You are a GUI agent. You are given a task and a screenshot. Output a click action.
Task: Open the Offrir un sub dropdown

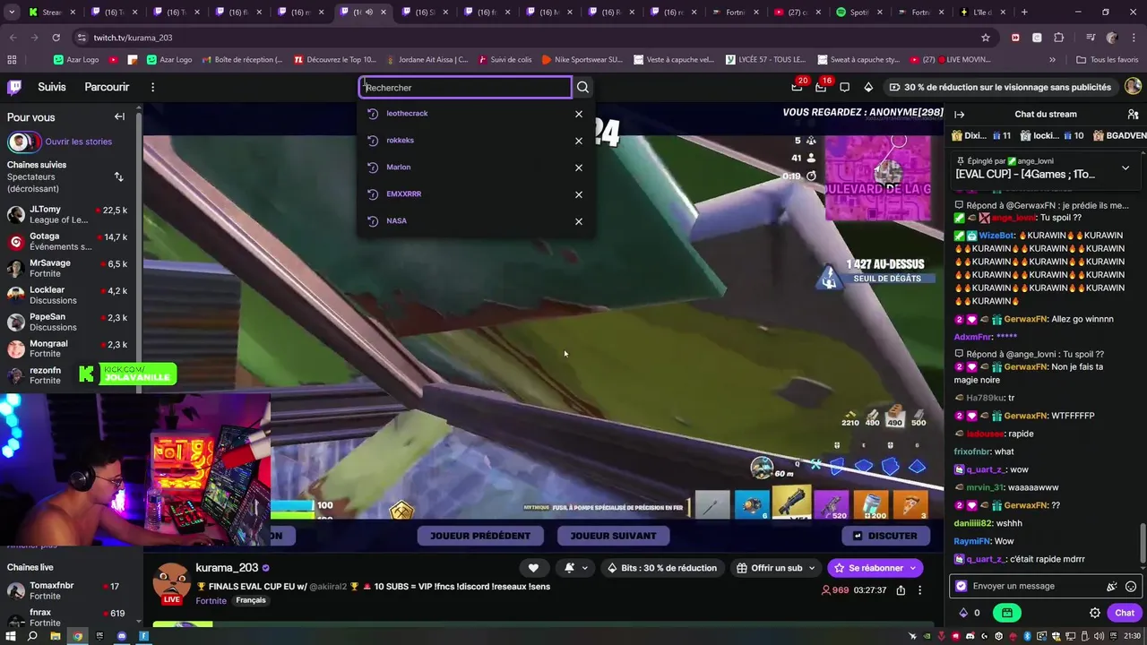tap(776, 567)
